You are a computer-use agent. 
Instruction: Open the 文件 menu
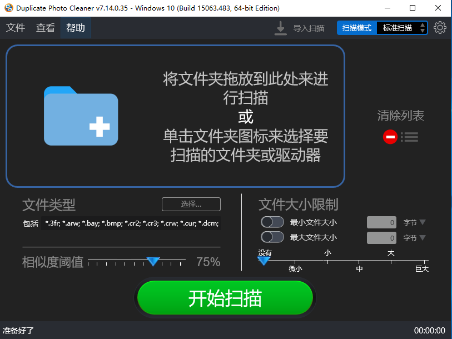(x=16, y=28)
